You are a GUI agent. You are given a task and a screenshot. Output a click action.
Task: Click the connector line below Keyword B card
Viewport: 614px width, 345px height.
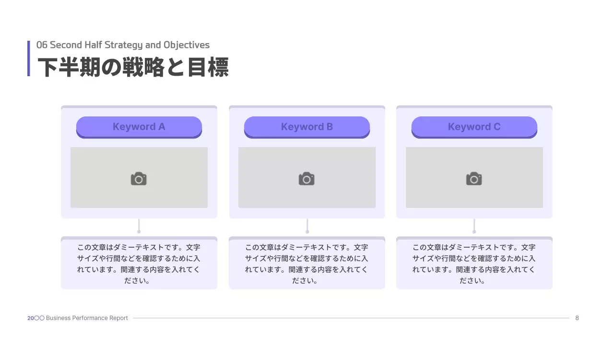(307, 225)
